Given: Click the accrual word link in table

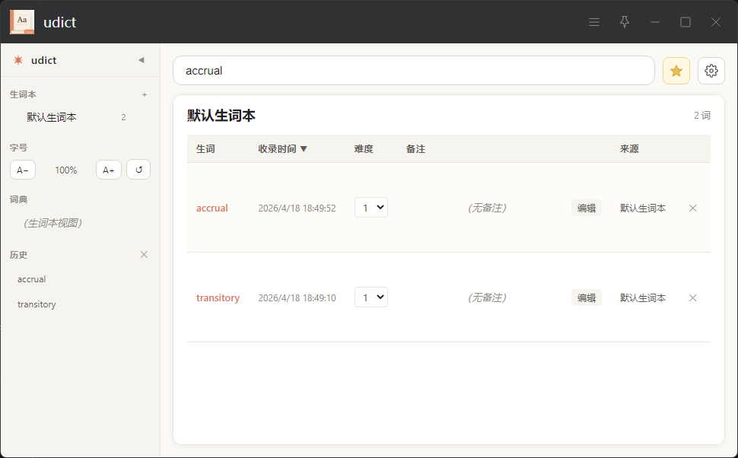Looking at the screenshot, I should [x=212, y=208].
